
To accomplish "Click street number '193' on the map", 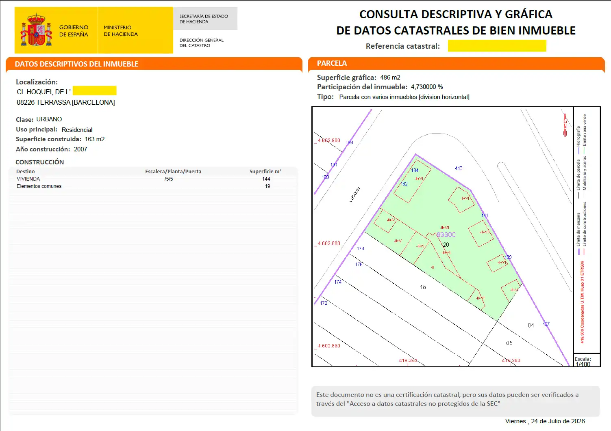I will [x=350, y=142].
